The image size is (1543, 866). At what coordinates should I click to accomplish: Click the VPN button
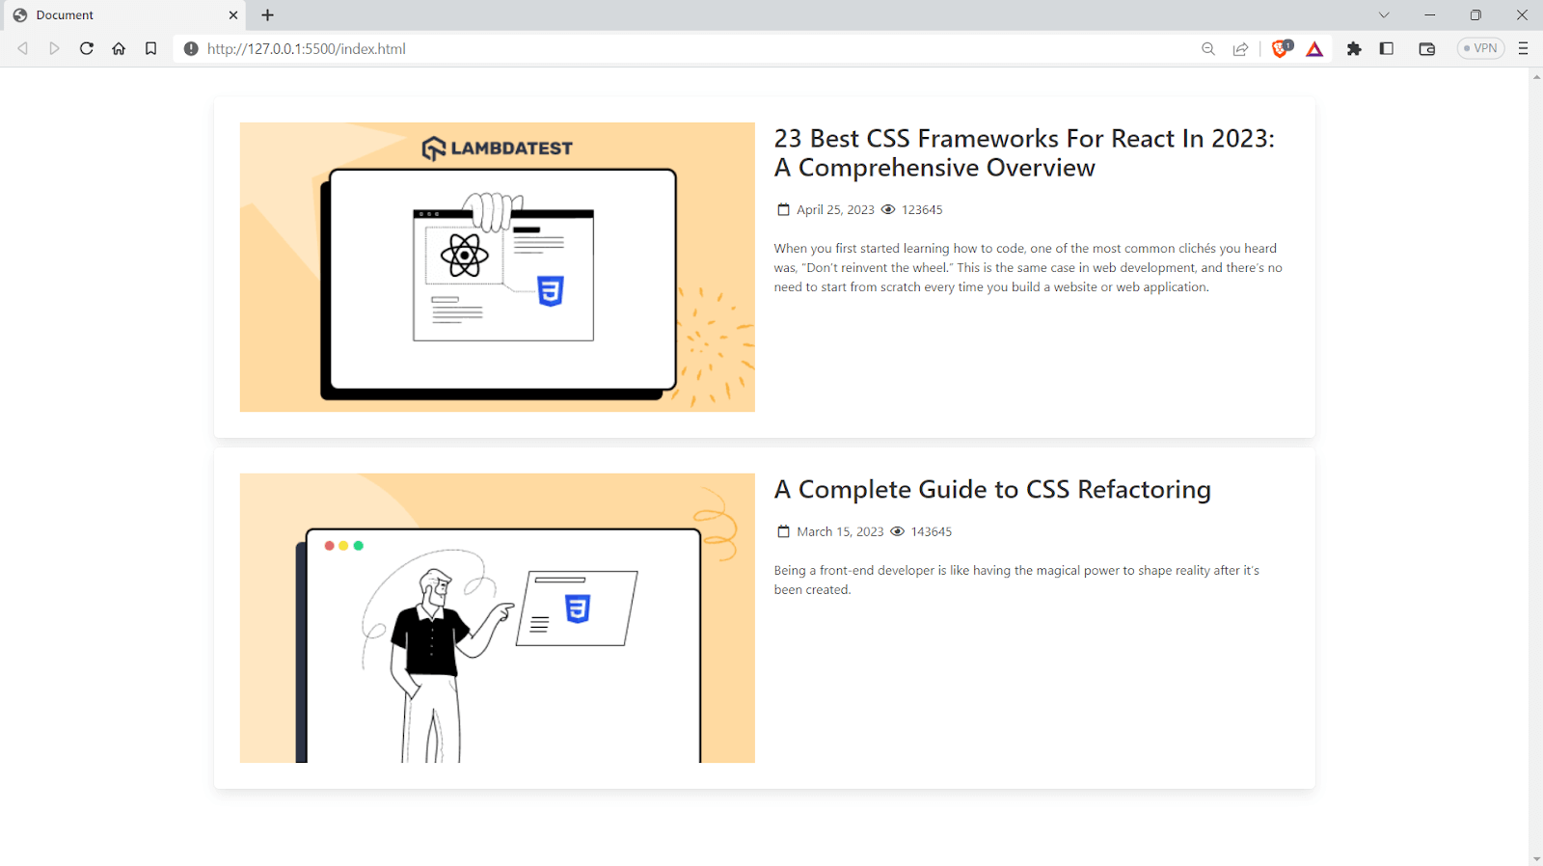point(1480,48)
